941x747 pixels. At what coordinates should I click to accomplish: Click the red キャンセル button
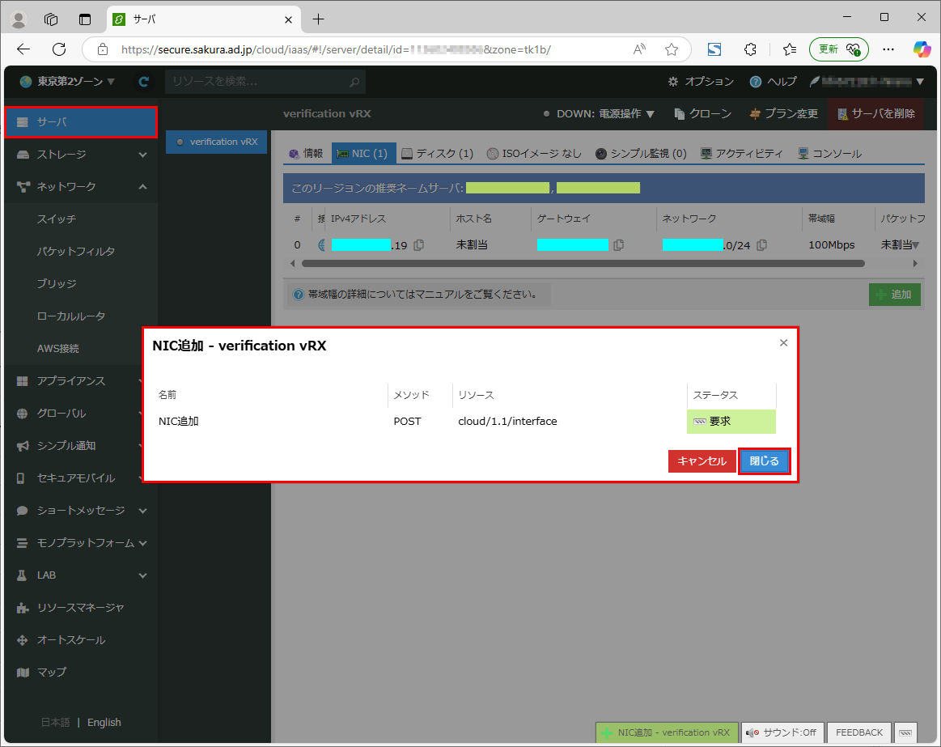(x=702, y=461)
